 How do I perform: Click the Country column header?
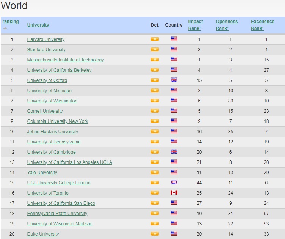[x=174, y=25]
